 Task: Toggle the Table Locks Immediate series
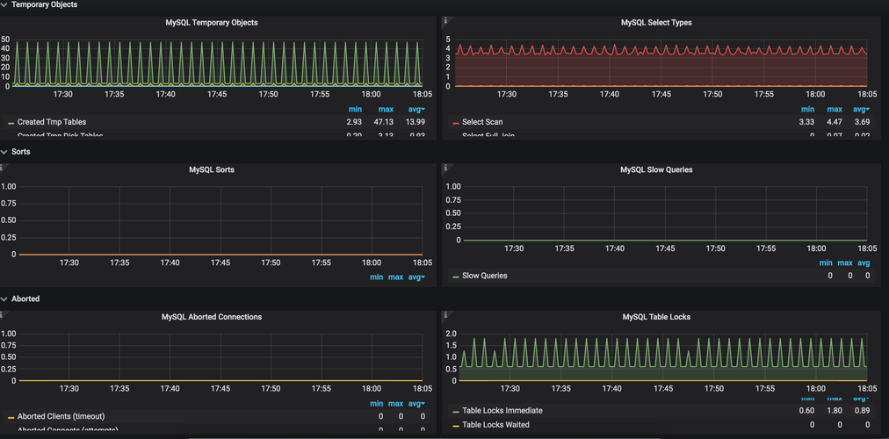pyautogui.click(x=502, y=411)
